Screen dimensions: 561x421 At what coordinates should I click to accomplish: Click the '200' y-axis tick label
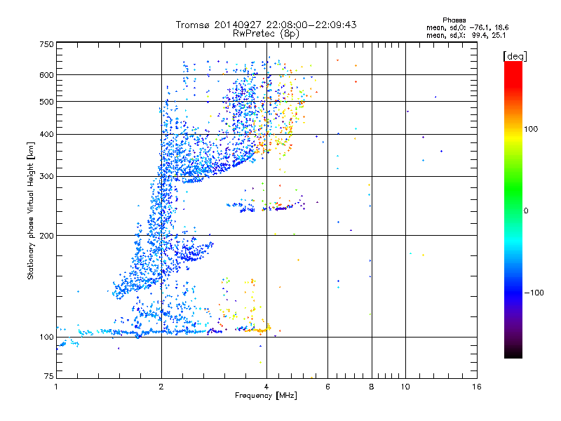46,236
